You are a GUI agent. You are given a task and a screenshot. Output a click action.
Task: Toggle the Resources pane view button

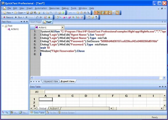103,13
